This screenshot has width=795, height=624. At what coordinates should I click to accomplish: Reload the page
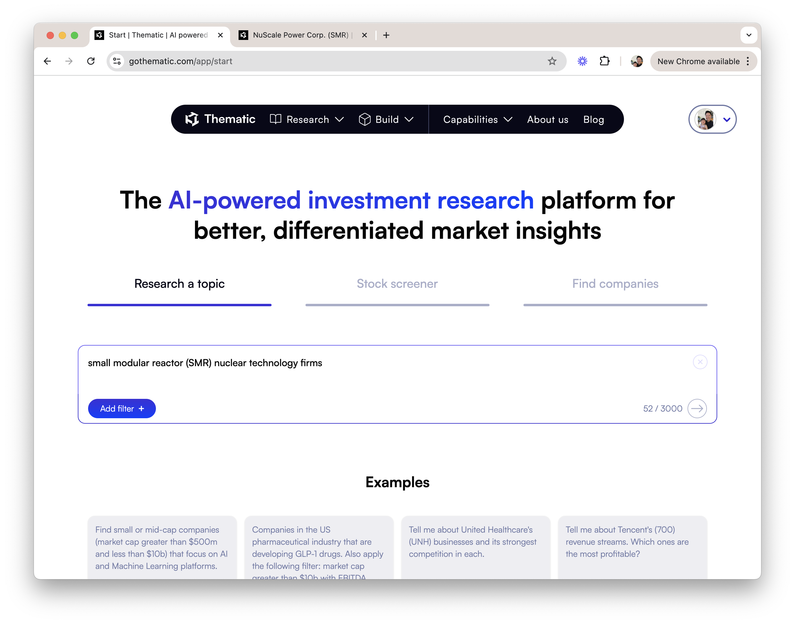(x=91, y=61)
